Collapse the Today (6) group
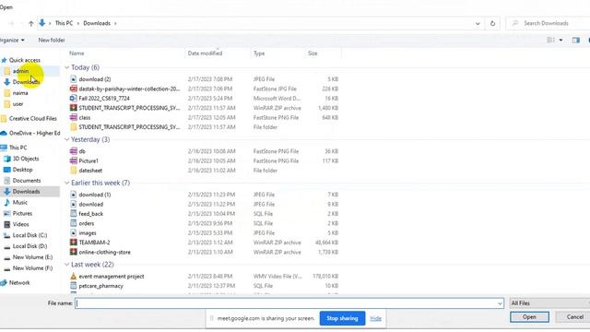 click(66, 67)
